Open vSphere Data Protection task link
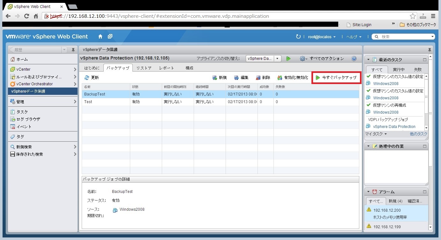 click(x=394, y=126)
